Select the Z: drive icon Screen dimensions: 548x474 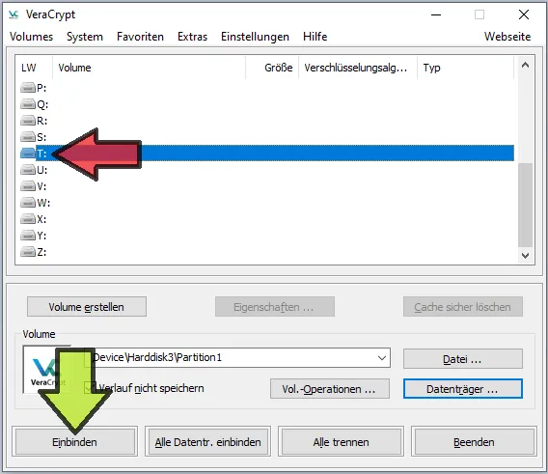pyautogui.click(x=28, y=252)
